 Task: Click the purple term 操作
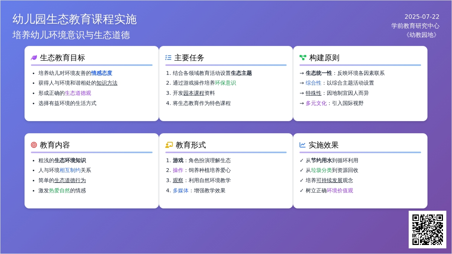coord(178,170)
